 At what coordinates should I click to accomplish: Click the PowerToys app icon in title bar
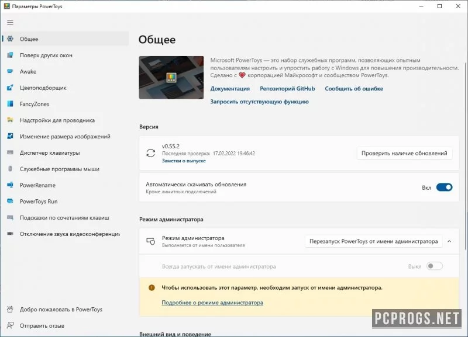point(6,6)
